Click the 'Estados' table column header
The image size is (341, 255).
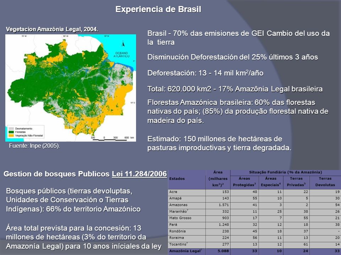coord(177,178)
